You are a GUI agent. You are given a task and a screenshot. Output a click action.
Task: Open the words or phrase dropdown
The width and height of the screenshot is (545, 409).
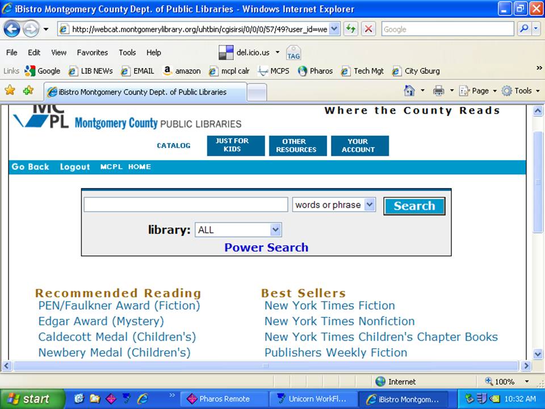point(334,204)
